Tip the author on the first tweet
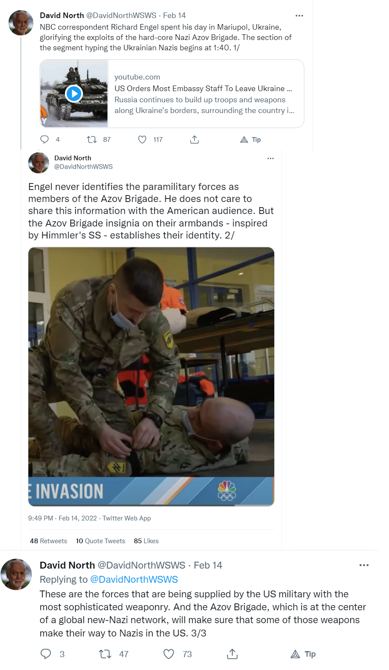Image resolution: width=389 pixels, height=670 pixels. [x=250, y=140]
